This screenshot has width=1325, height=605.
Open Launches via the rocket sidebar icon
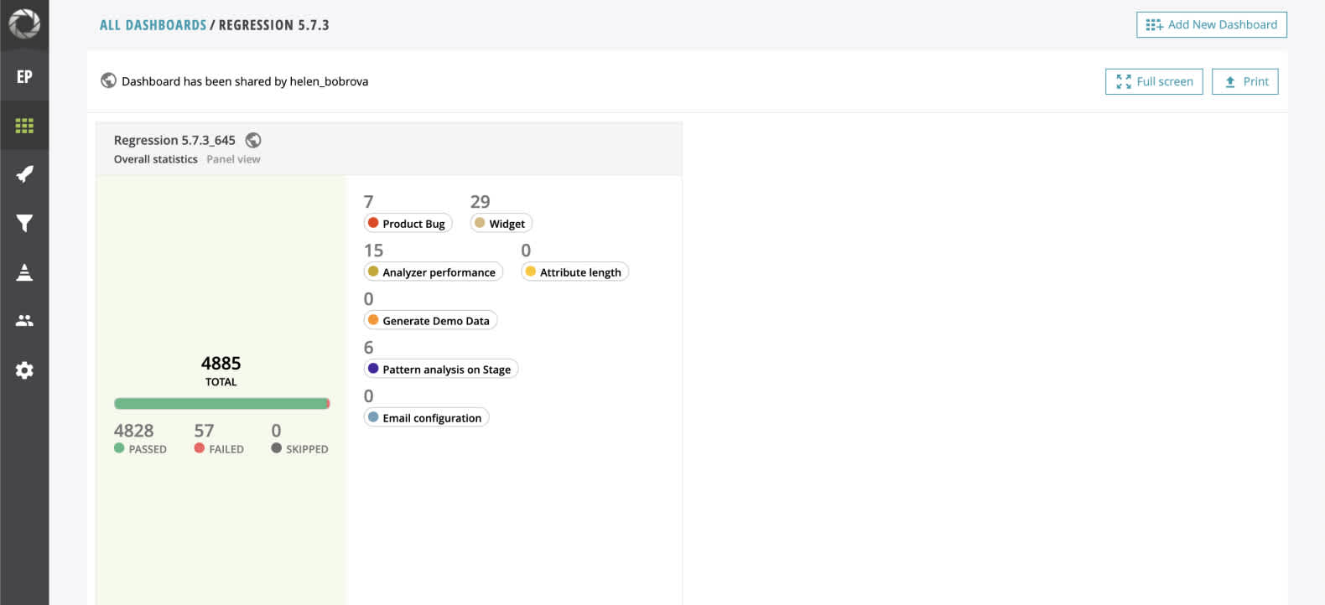click(x=24, y=173)
